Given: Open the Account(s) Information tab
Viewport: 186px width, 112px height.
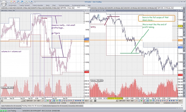Looking at the screenshot, I should [x=76, y=106].
